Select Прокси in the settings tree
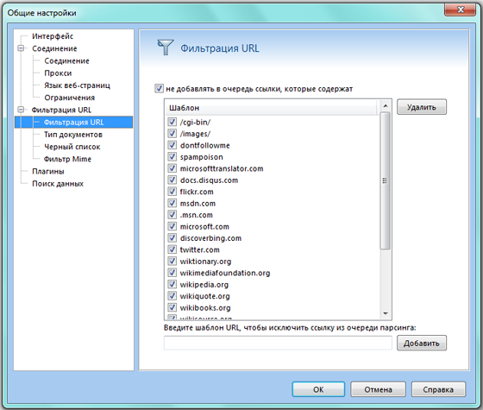 pyautogui.click(x=58, y=73)
